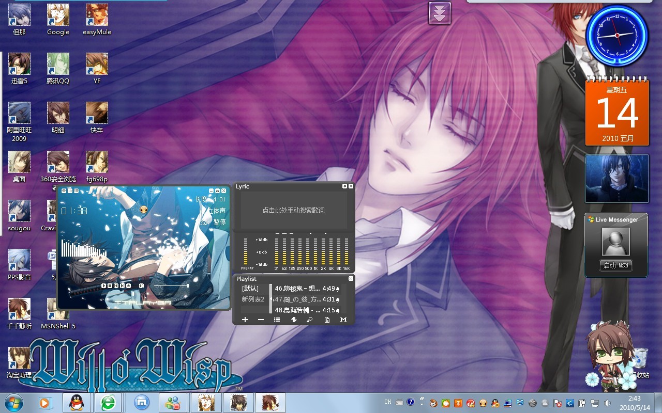Open the 千千静听 desktop shortcut
This screenshot has height=413, width=662.
[x=19, y=314]
